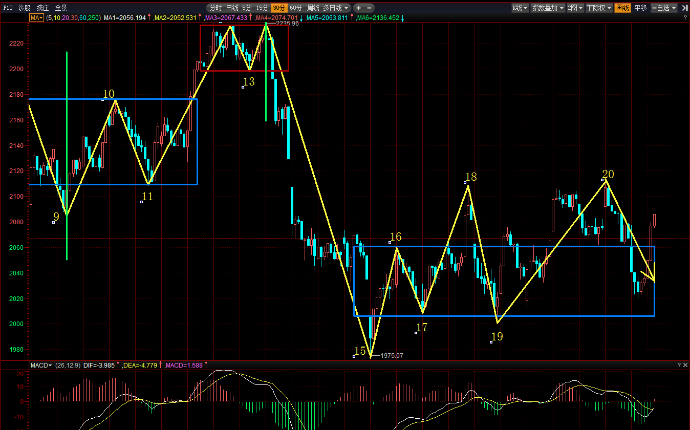The image size is (690, 430).
Task: Click the MACD panel help question mark
Action: click(679, 365)
